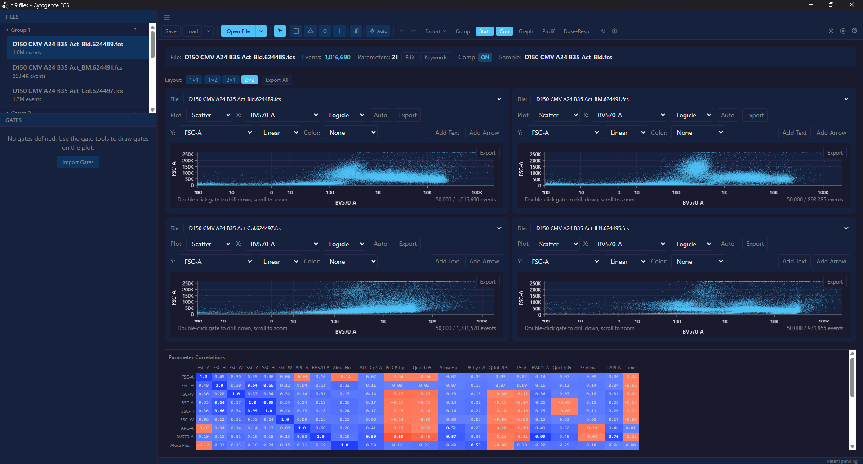Screen dimensions: 863x464
Task: Select the 2×1 layout
Action: point(231,80)
